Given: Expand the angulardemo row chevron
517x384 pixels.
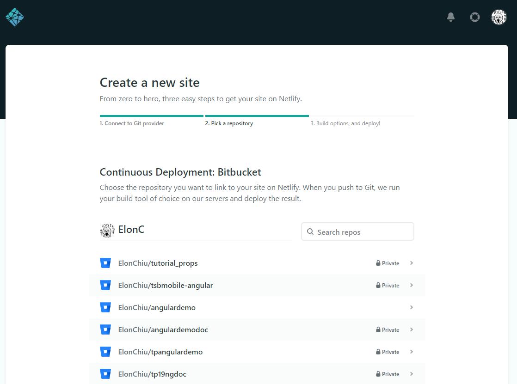Looking at the screenshot, I should point(411,307).
